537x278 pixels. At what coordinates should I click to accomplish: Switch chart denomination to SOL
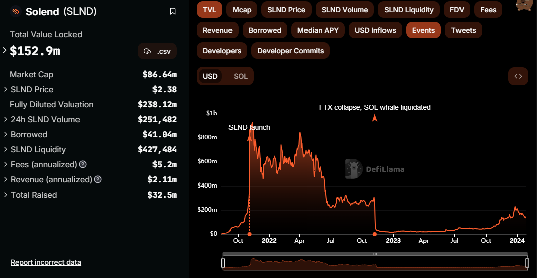(241, 76)
